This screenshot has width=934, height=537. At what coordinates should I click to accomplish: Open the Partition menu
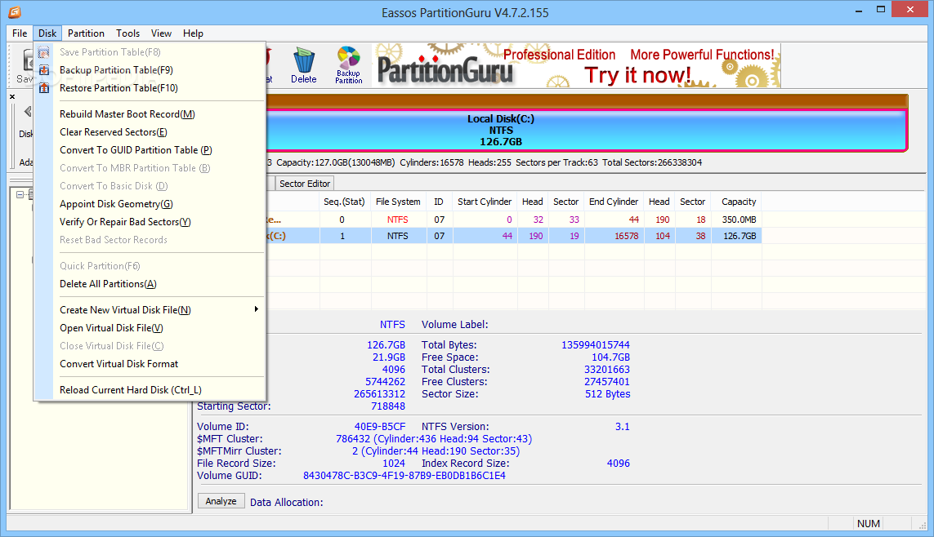[86, 33]
